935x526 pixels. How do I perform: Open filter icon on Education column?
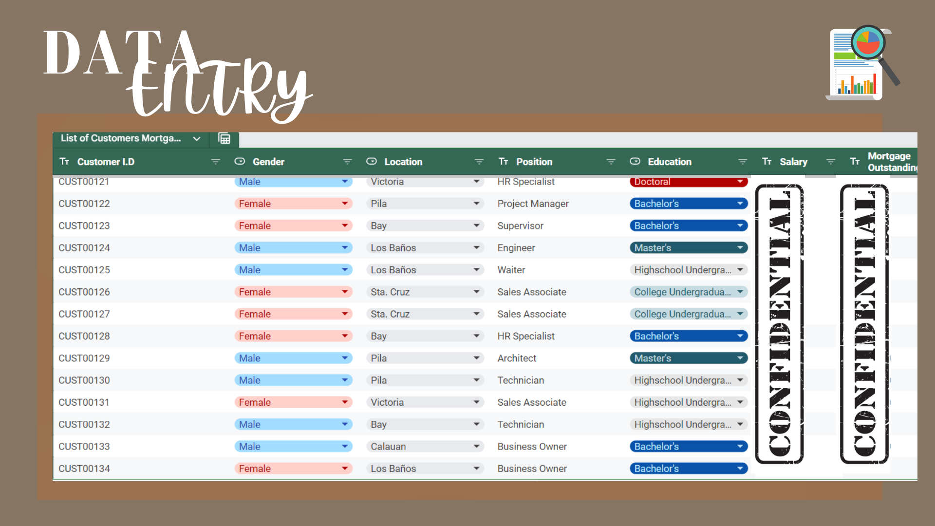click(743, 162)
